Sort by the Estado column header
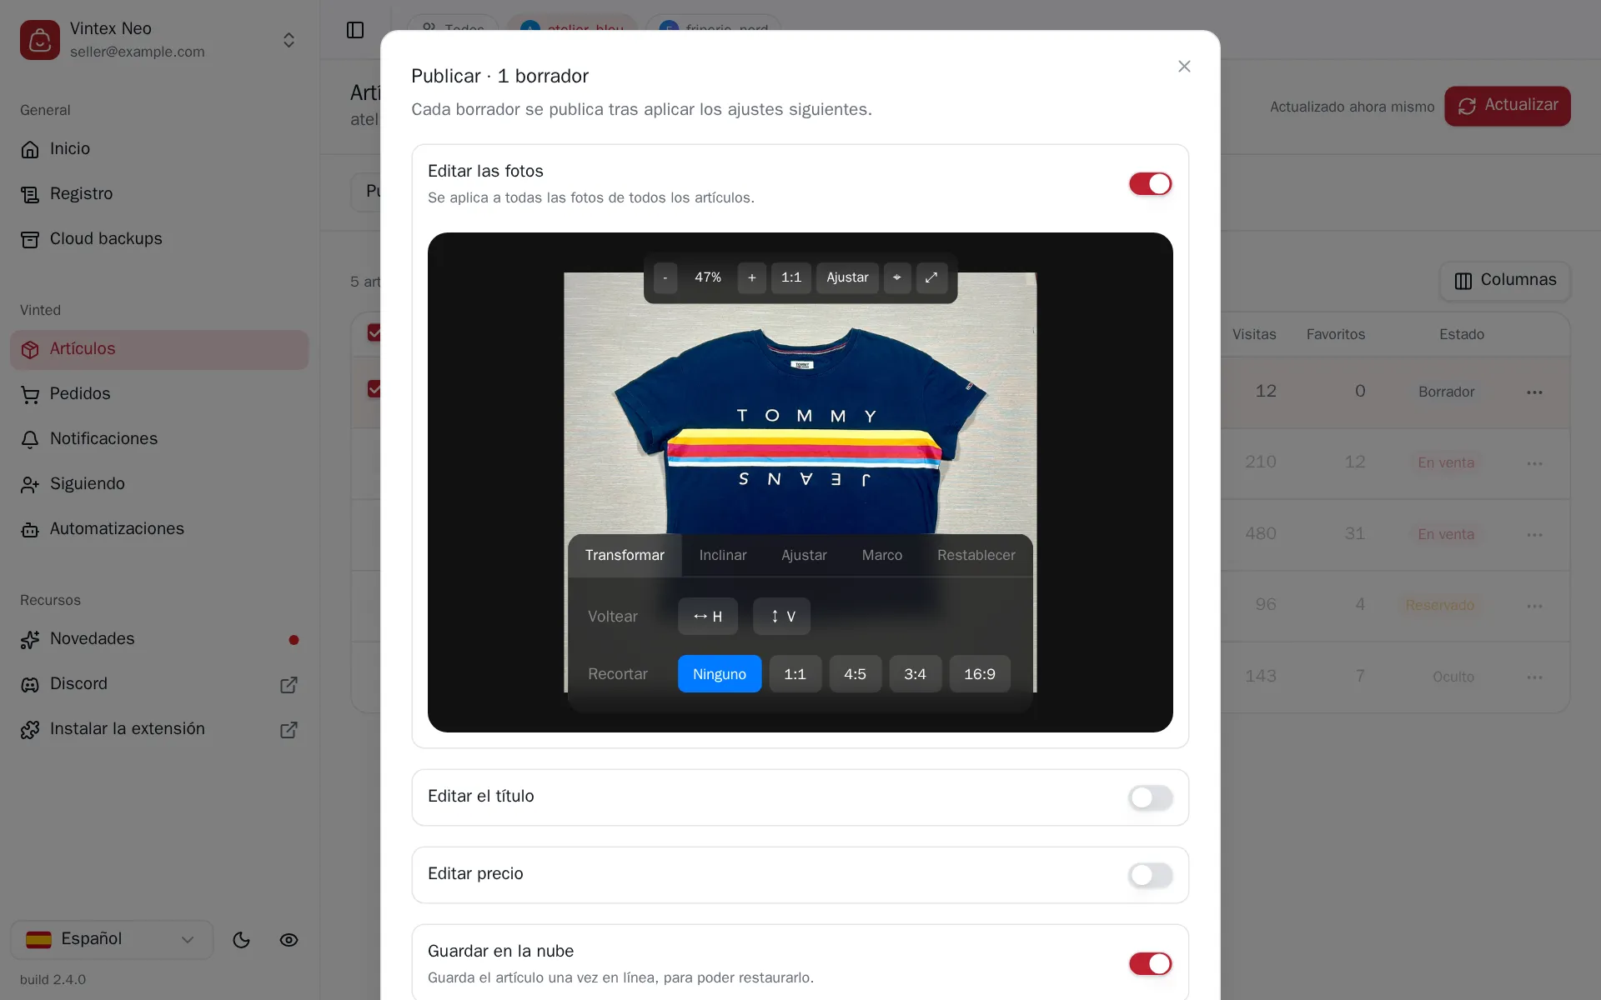 click(1462, 334)
